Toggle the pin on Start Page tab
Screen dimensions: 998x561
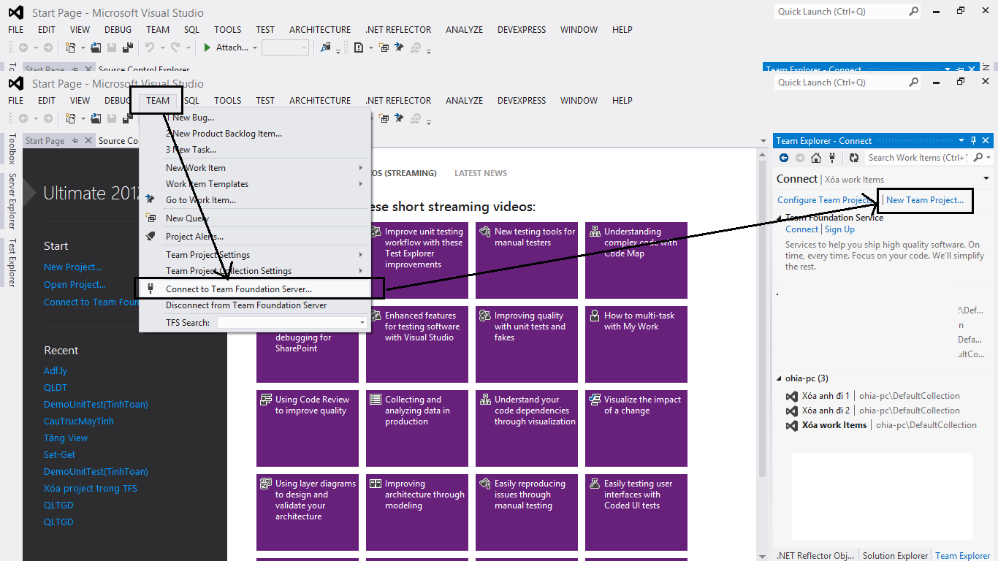coord(75,141)
